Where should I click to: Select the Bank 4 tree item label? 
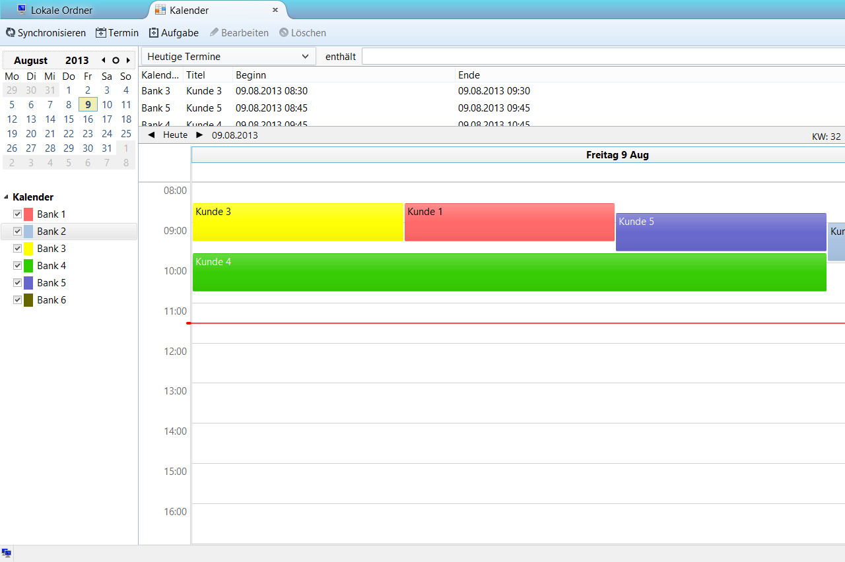click(51, 266)
